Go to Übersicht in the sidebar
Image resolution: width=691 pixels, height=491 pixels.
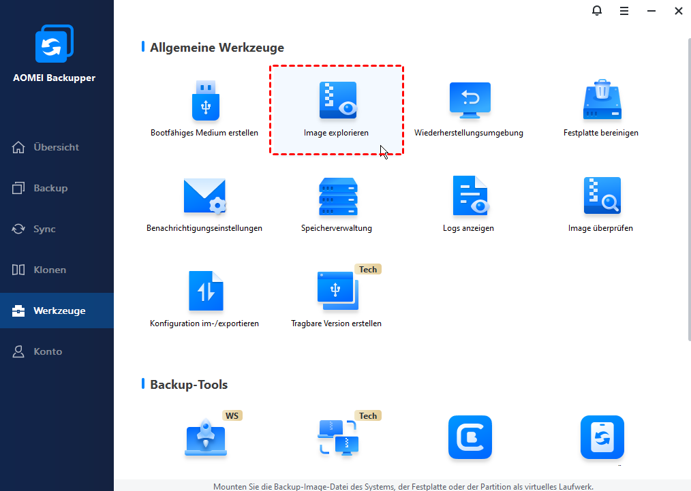pyautogui.click(x=57, y=147)
